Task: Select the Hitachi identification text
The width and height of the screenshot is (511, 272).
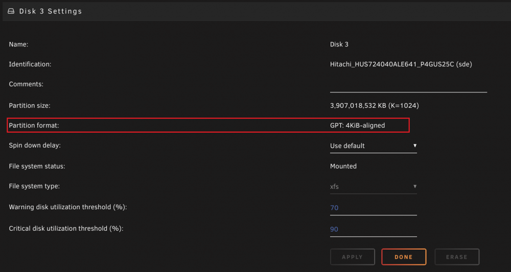Action: point(401,64)
